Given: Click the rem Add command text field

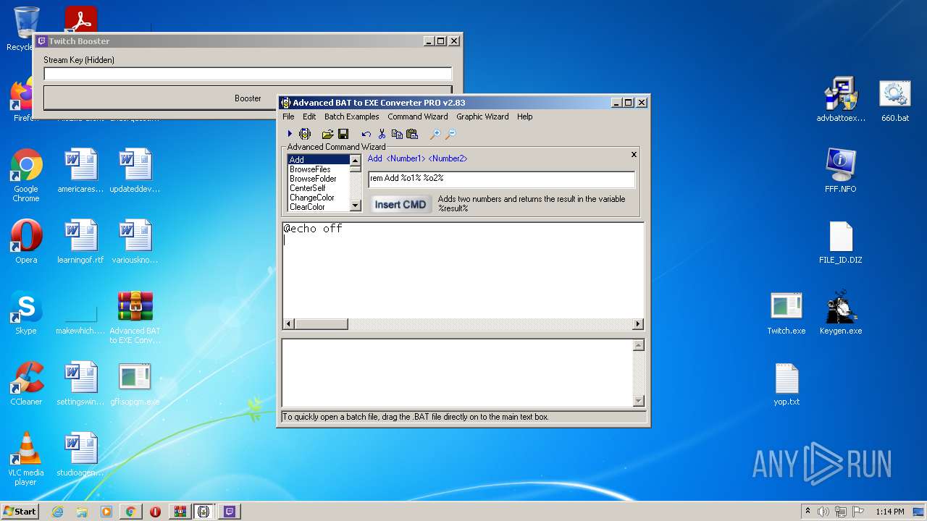Looking at the screenshot, I should pyautogui.click(x=501, y=178).
